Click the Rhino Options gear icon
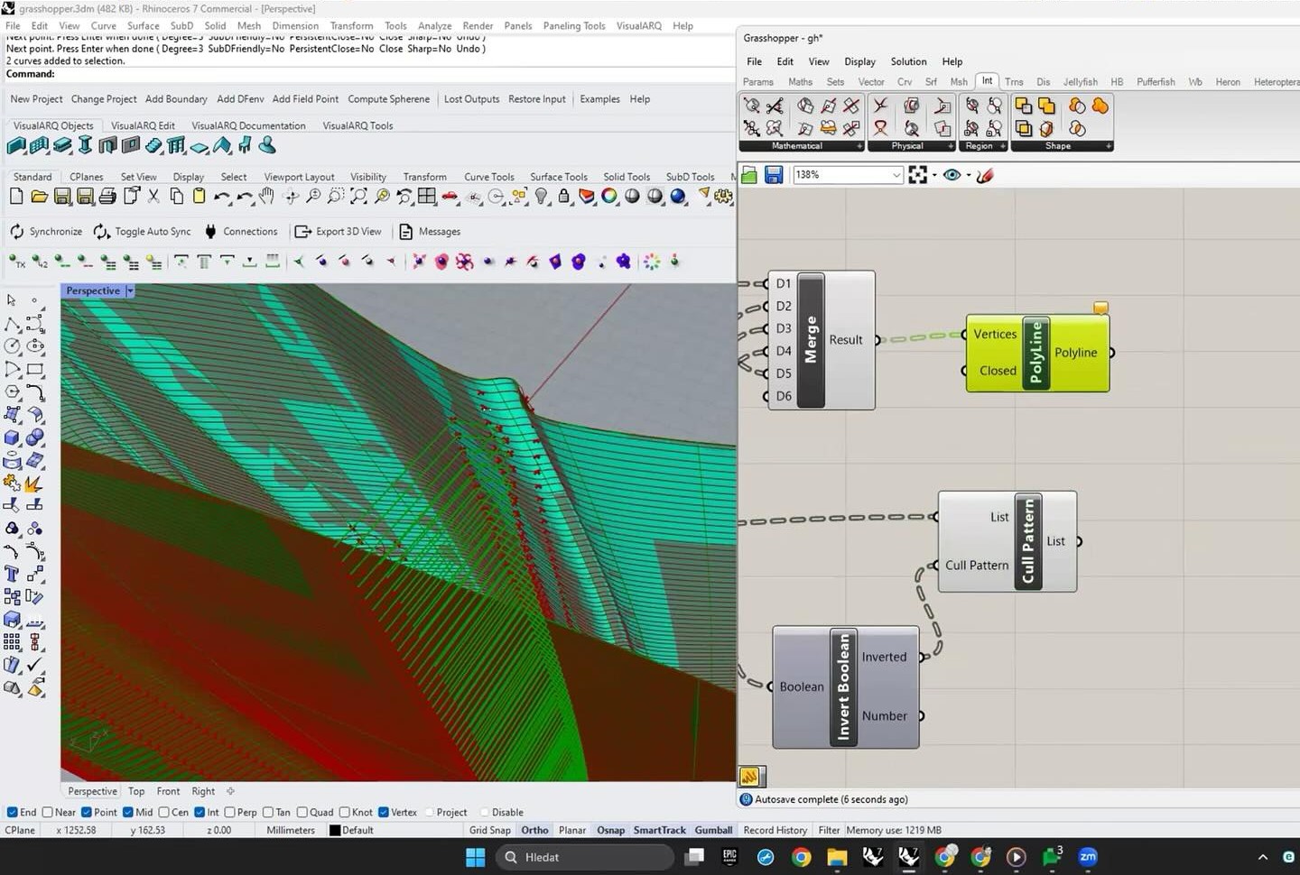 point(723,196)
